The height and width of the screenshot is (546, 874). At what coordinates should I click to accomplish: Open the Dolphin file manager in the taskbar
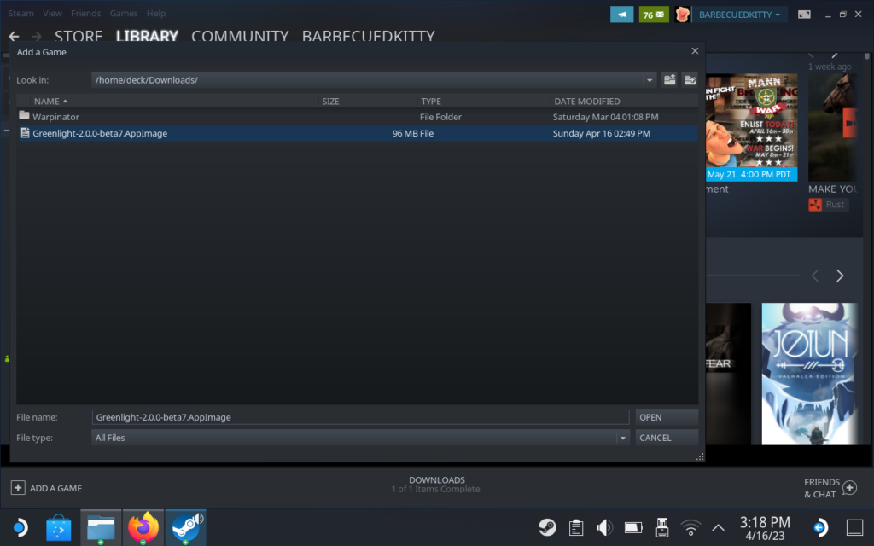(101, 527)
